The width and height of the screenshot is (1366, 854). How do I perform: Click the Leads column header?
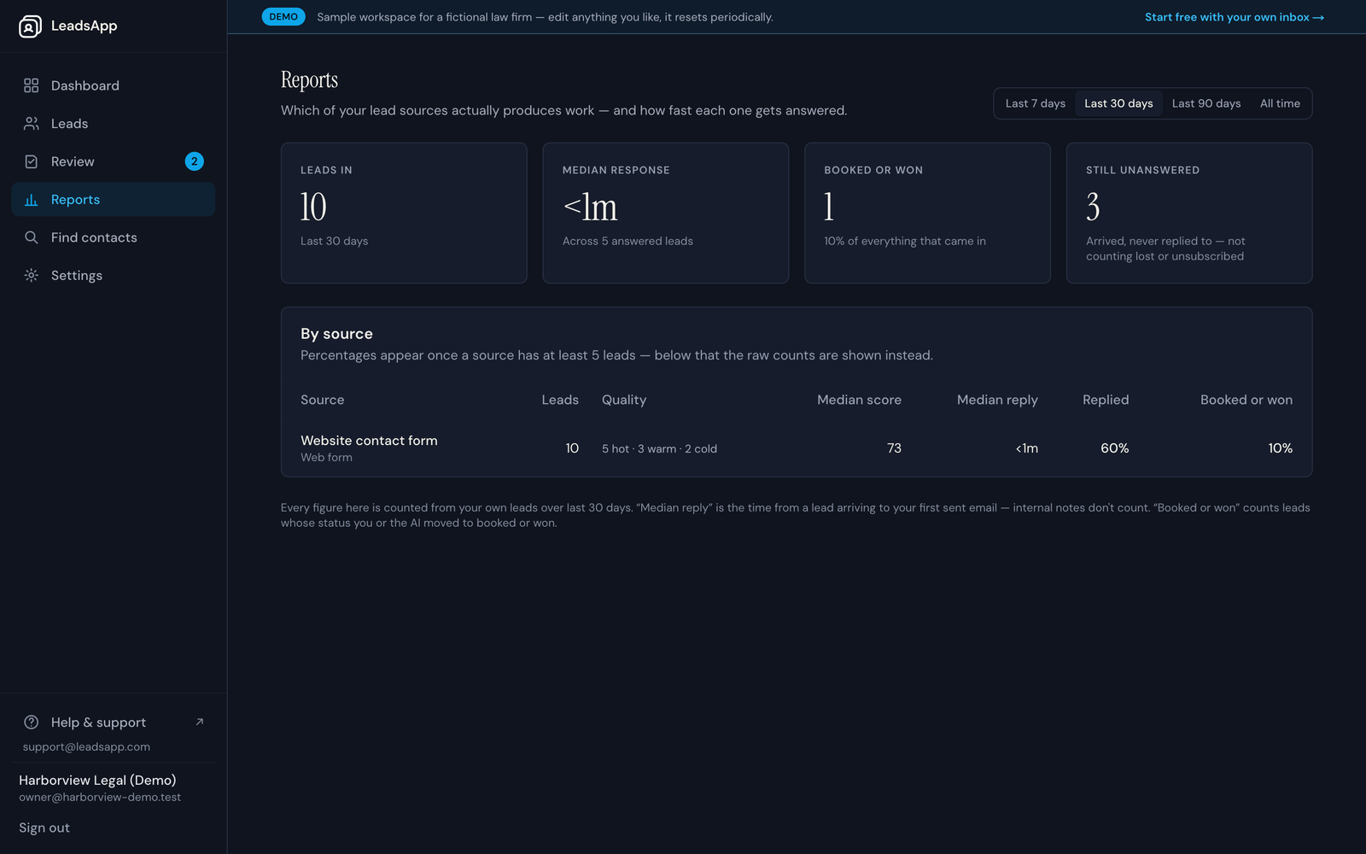tap(560, 400)
